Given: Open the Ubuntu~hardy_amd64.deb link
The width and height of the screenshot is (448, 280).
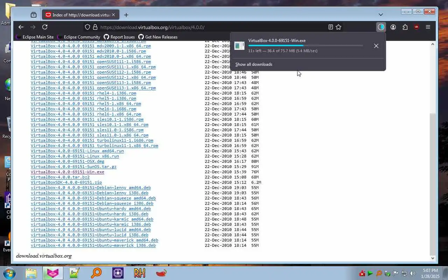Looking at the screenshot, I should click(91, 209).
